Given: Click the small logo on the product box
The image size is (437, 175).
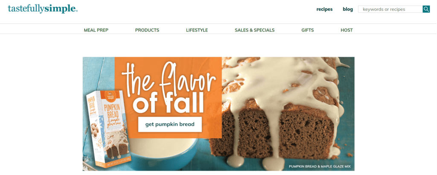Looking at the screenshot, I should click(111, 96).
